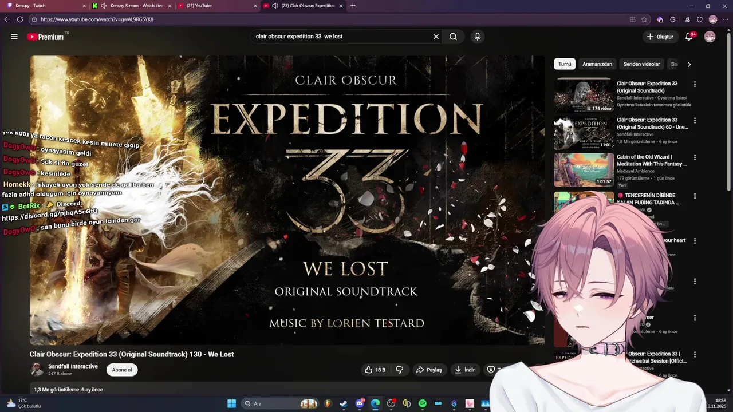The width and height of the screenshot is (733, 412).
Task: Clear the search box with X icon
Action: [436, 37]
